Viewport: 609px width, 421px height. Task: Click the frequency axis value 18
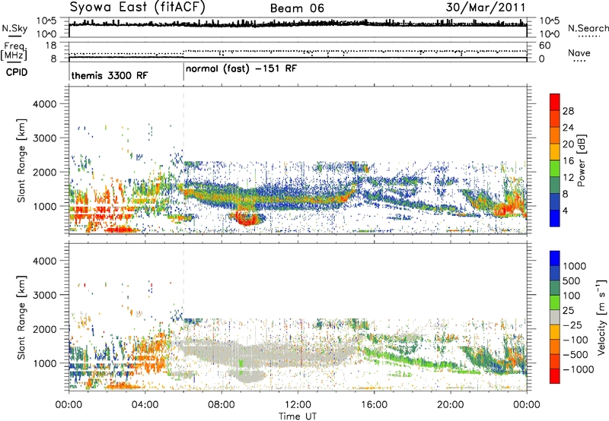pyautogui.click(x=51, y=46)
